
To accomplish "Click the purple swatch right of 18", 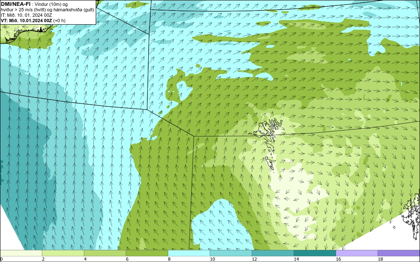I will (x=399, y=253).
